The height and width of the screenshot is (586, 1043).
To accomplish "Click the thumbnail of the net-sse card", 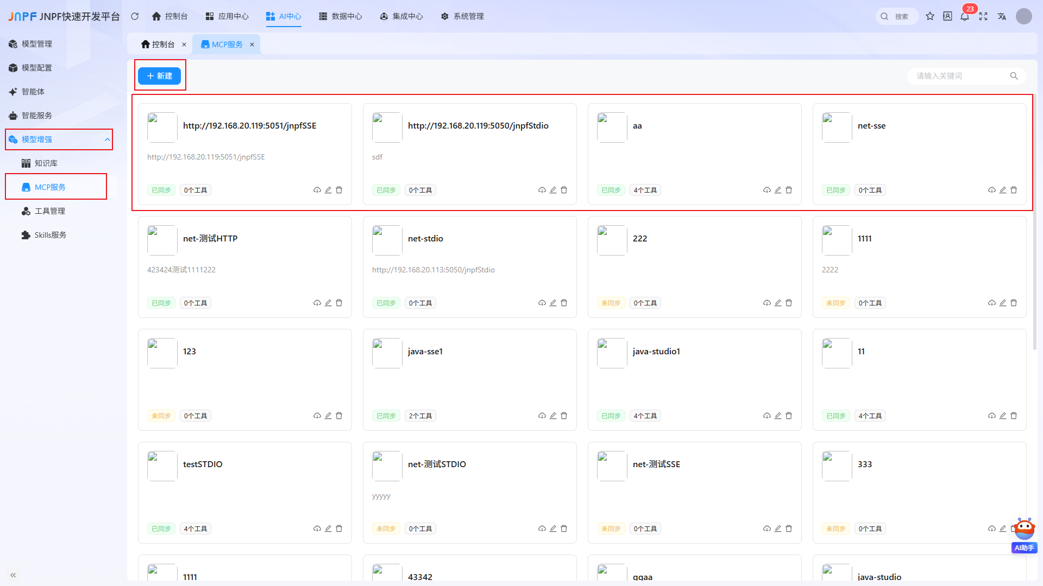I will tap(837, 128).
